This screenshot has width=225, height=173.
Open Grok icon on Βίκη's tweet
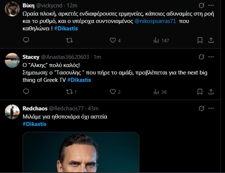click(201, 6)
